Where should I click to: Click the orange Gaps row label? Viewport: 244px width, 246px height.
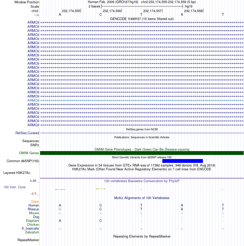click(35, 201)
